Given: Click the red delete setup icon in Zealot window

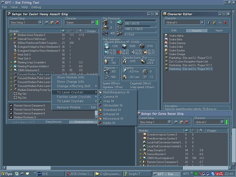Looking at the screenshot, I should tap(57, 23).
